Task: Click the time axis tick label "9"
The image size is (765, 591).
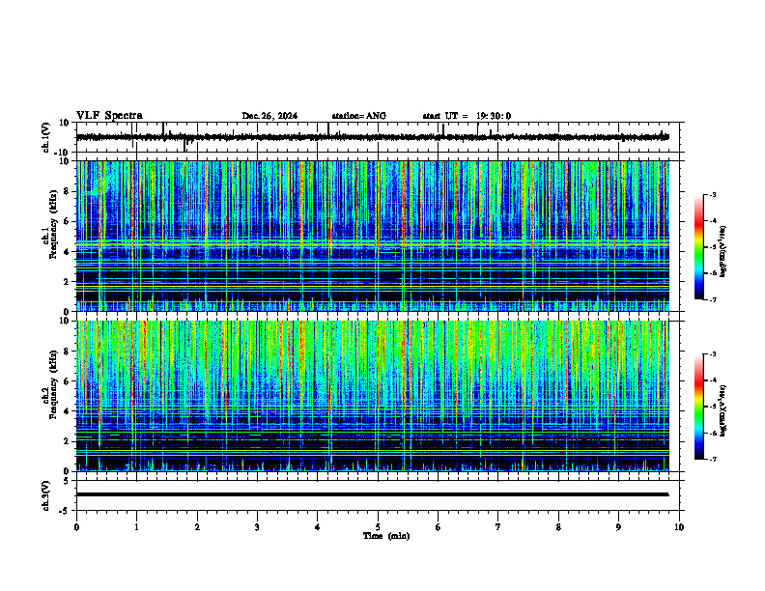Action: pyautogui.click(x=618, y=527)
